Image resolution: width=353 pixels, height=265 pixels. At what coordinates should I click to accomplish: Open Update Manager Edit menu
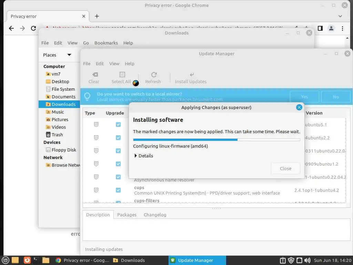click(100, 64)
